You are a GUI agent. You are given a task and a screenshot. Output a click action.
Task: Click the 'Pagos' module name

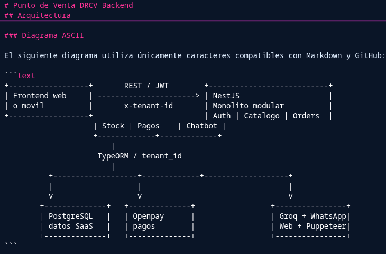pos(148,126)
